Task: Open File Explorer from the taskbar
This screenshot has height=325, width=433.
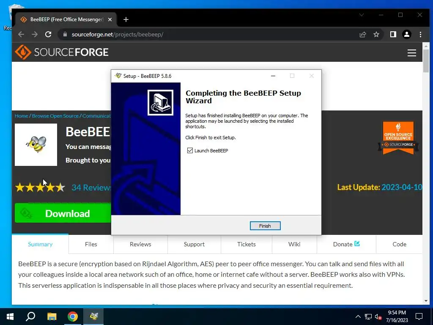Action: [x=52, y=317]
